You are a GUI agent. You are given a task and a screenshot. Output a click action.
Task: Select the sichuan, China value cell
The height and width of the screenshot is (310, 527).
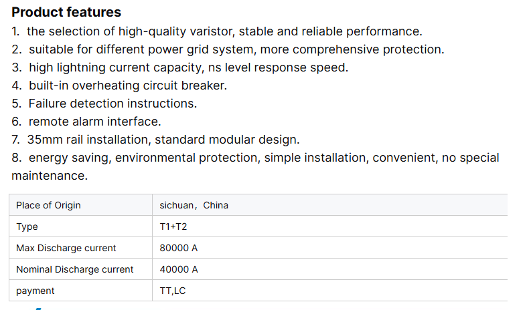click(194, 205)
